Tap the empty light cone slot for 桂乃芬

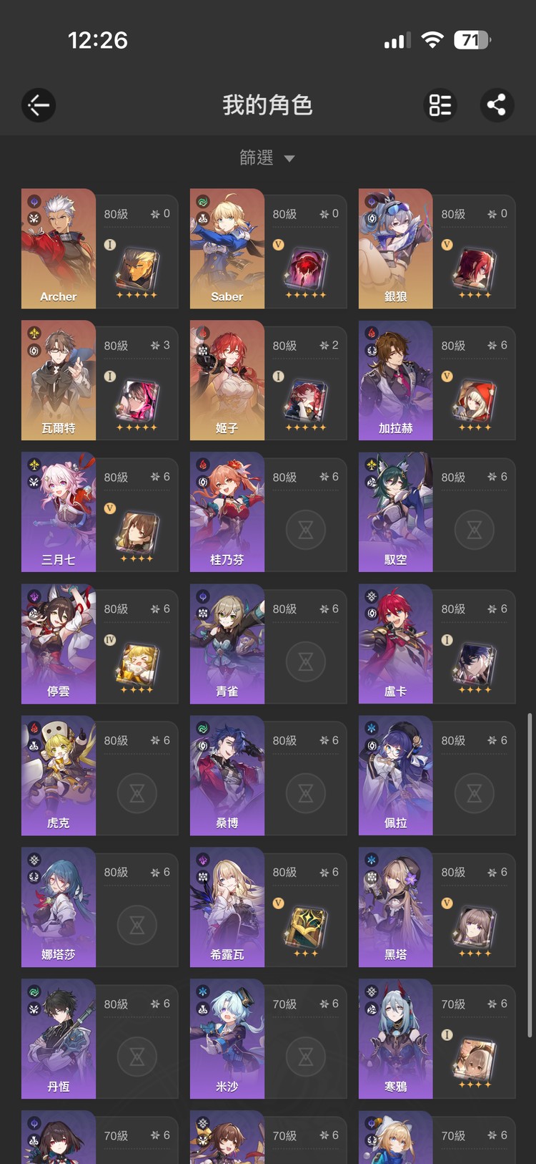pyautogui.click(x=306, y=530)
